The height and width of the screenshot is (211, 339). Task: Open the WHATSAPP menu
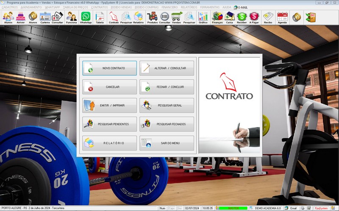pyautogui.click(x=52, y=7)
